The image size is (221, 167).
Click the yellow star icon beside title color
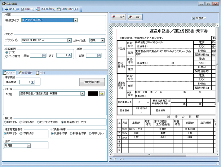(102, 94)
